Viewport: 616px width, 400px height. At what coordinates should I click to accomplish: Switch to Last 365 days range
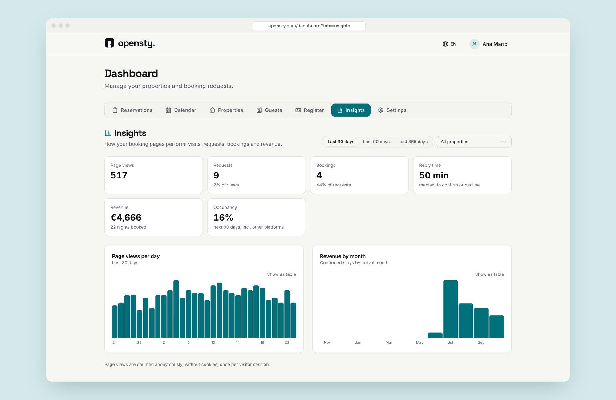point(413,142)
